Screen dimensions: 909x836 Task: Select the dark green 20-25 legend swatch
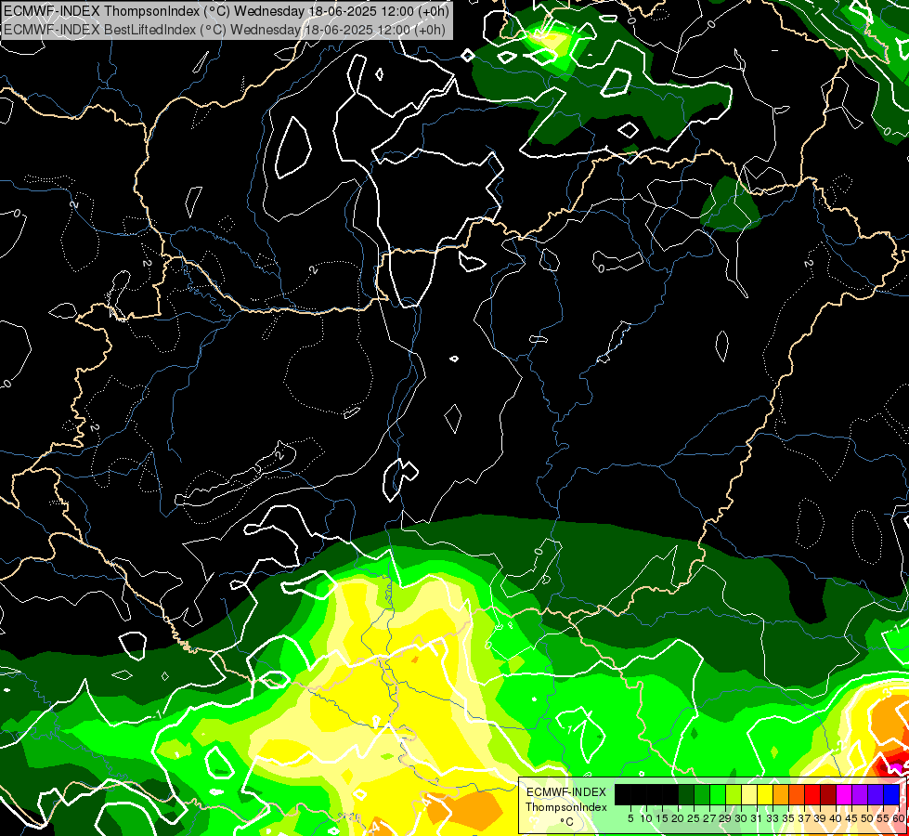(x=686, y=795)
